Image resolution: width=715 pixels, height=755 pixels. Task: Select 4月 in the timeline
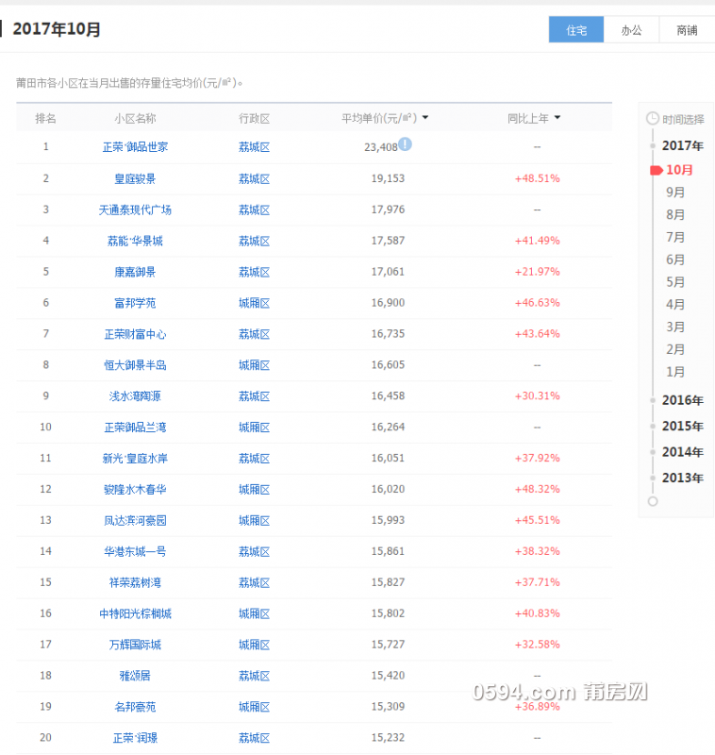pyautogui.click(x=675, y=305)
